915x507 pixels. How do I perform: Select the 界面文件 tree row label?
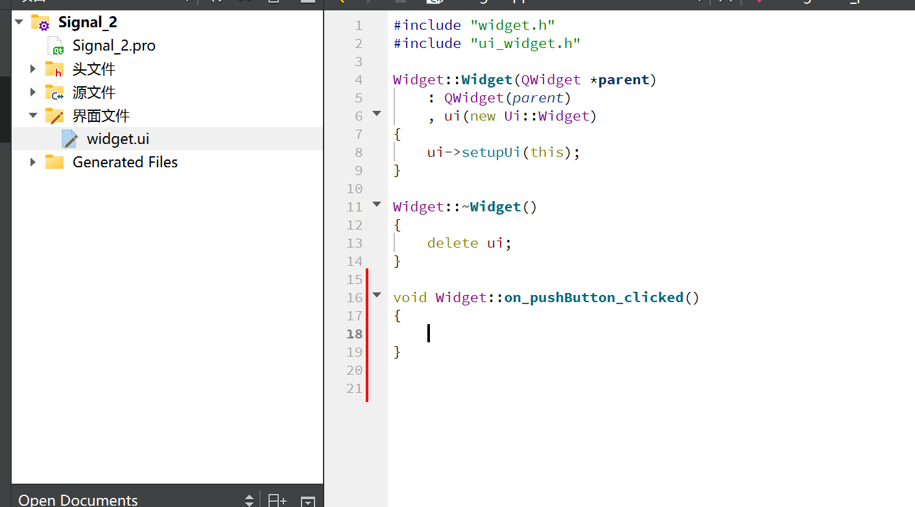pyautogui.click(x=101, y=115)
